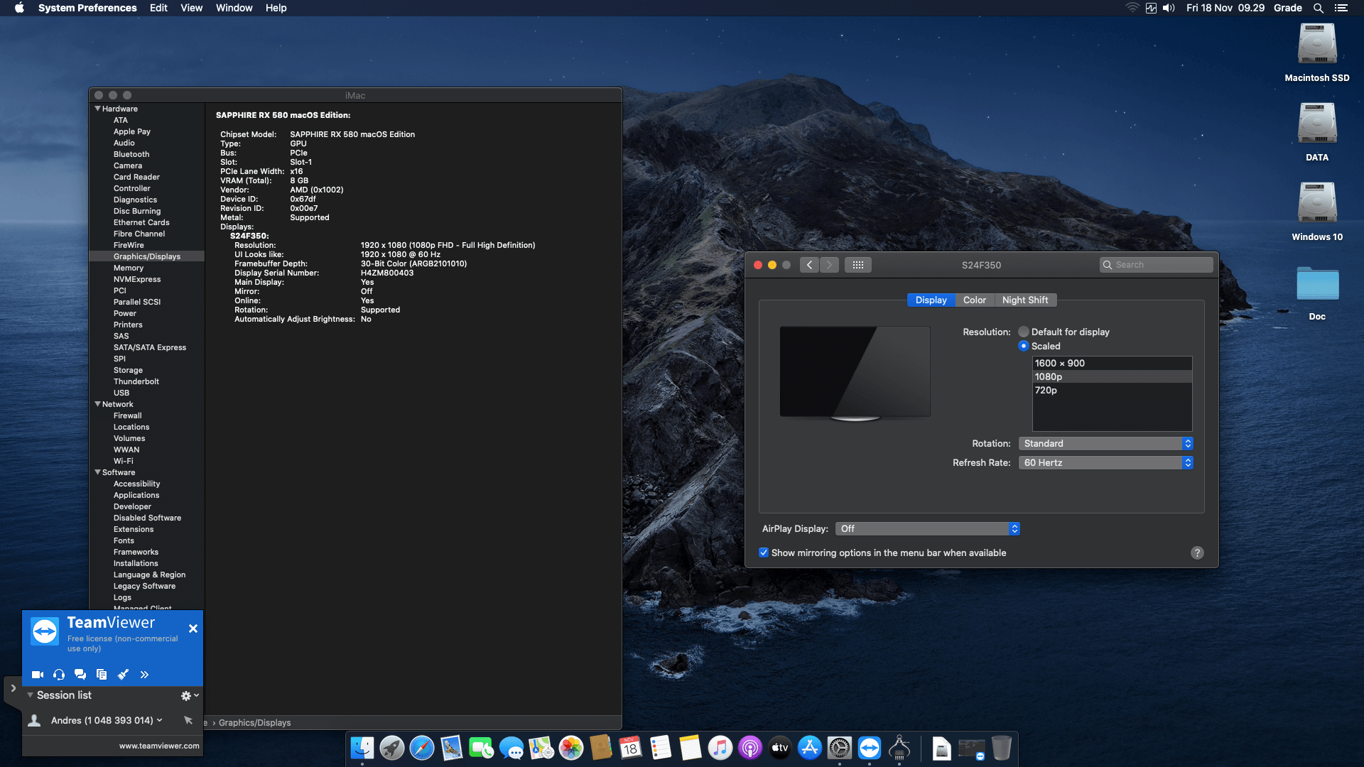This screenshot has height=767, width=1364.
Task: Open TeamViewer file transfer icon
Action: (102, 675)
